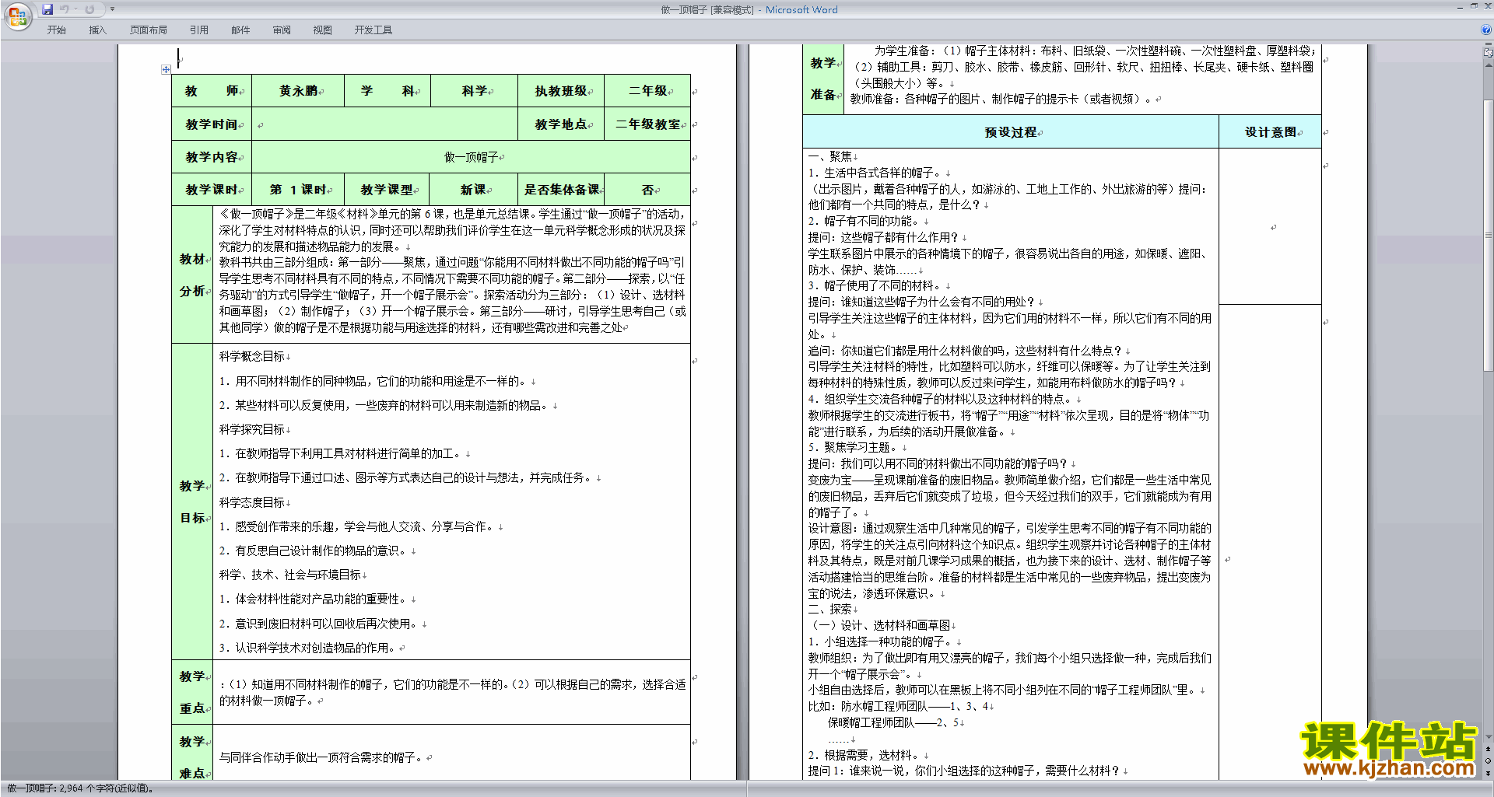Image resolution: width=1494 pixels, height=797 pixels.
Task: Click the 教学重点 label cell
Action: (x=192, y=692)
